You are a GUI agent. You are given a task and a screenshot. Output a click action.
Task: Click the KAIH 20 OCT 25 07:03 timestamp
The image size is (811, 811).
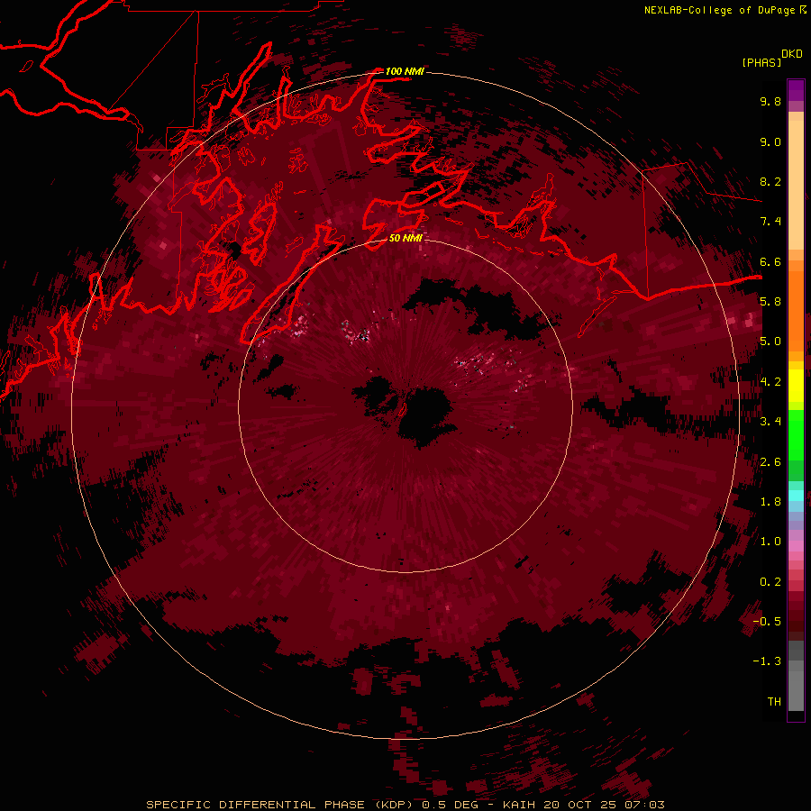pyautogui.click(x=583, y=805)
